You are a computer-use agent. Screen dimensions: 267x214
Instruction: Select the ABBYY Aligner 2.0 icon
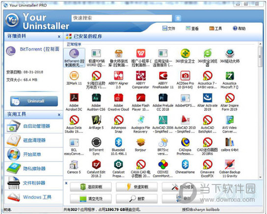point(118,76)
